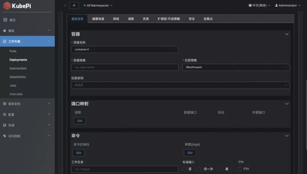Switch to the 调度 tab
307x174 pixels.
(x=131, y=19)
